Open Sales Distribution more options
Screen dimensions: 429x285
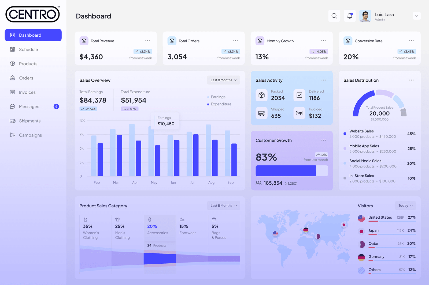click(411, 80)
